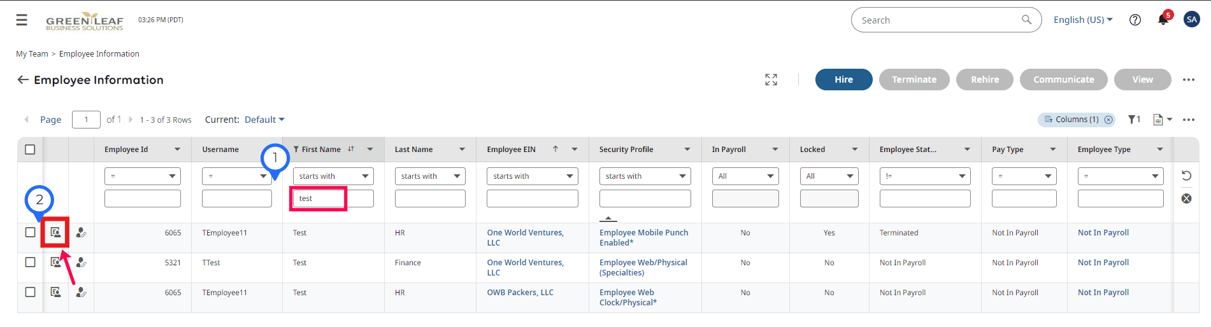Screen dimensions: 1211x327
Task: Toggle full screen expand icon
Action: [x=771, y=80]
